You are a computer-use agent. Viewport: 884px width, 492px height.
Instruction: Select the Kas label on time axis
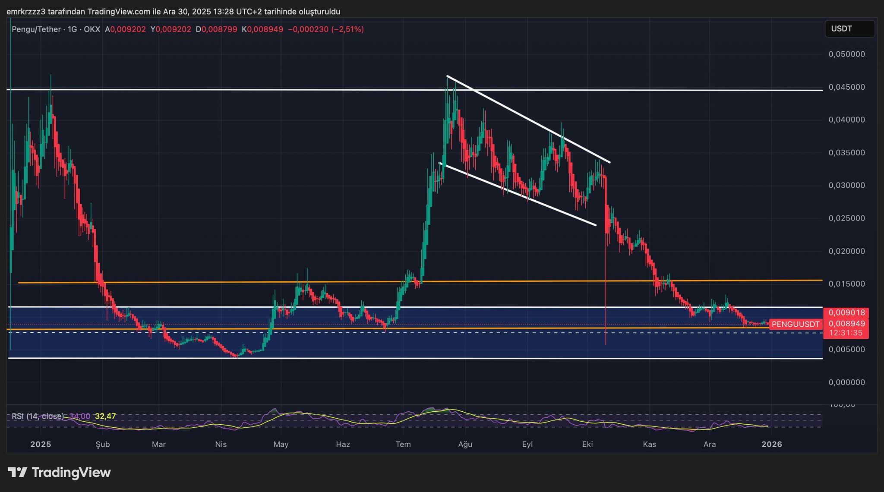coord(649,444)
